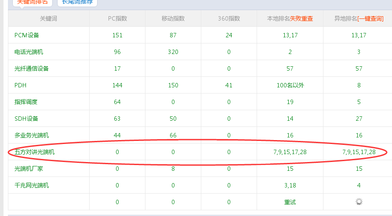This screenshot has height=216, width=392.
Task: Click 失败重查 link in header
Action: pyautogui.click(x=301, y=18)
